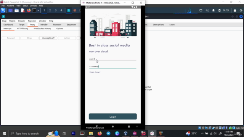Switch to workspace 3 in Kali panel
Screen dimensions: 244x137
[56, 10]
